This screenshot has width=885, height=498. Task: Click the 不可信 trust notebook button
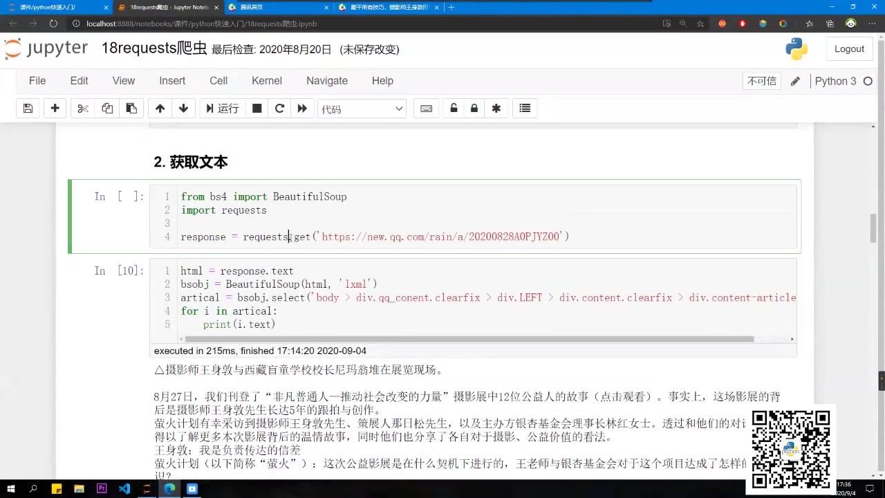761,81
